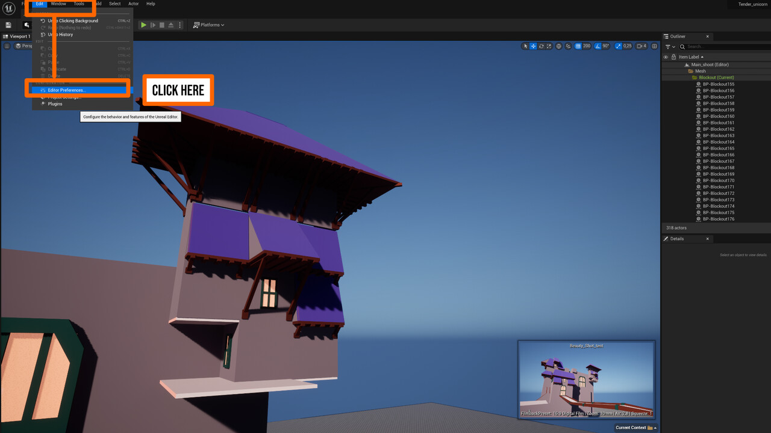Click the BP-Blockout158 actor icon
The image size is (771, 433).
click(699, 103)
